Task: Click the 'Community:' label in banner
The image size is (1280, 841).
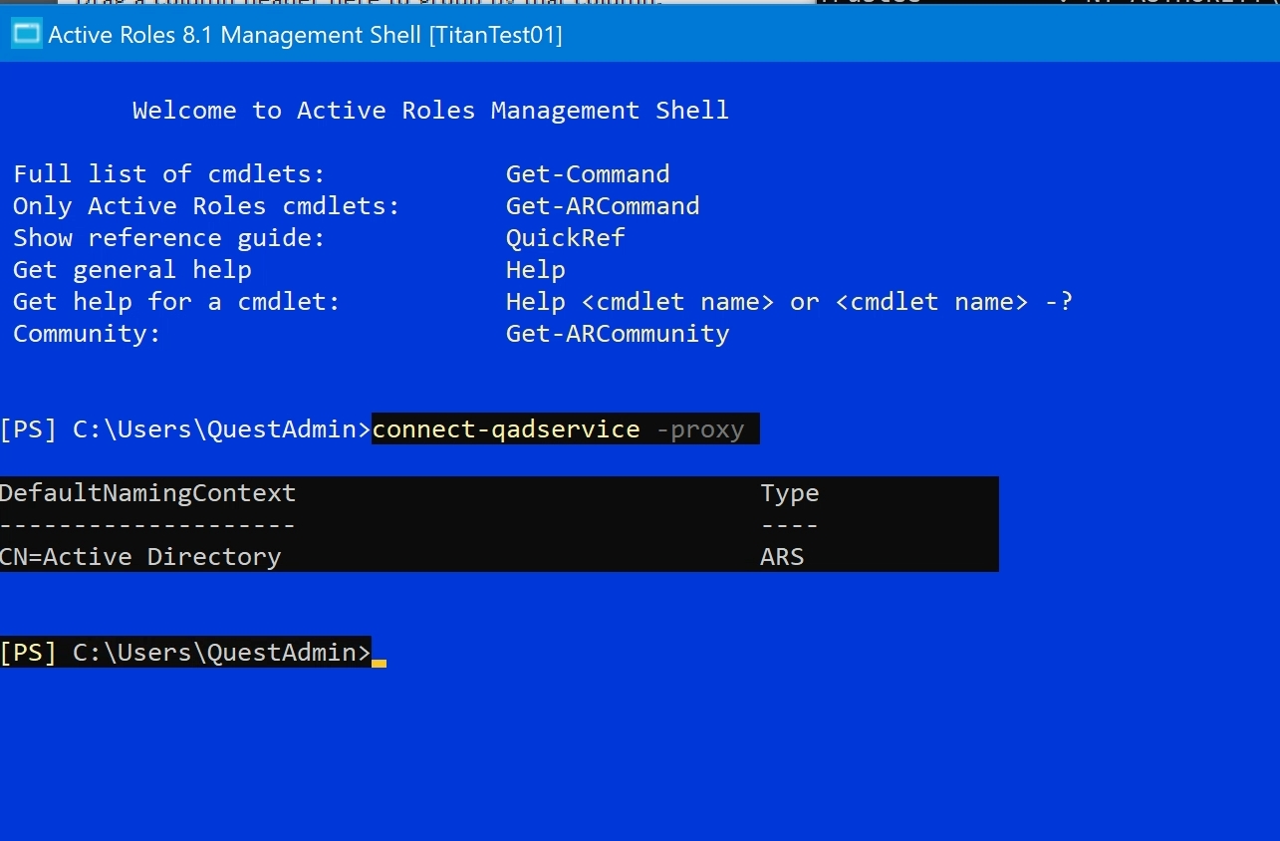Action: tap(87, 334)
